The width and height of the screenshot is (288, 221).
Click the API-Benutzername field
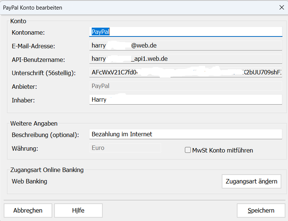pos(186,59)
